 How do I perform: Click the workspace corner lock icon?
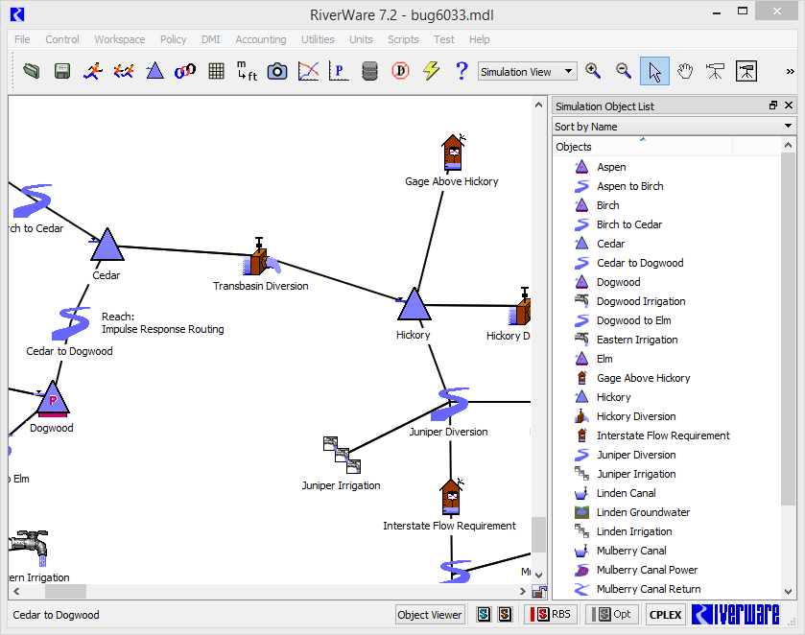coord(539,592)
